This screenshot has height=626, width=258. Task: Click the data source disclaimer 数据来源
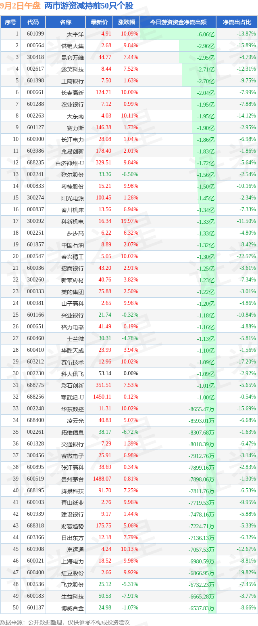[65, 622]
